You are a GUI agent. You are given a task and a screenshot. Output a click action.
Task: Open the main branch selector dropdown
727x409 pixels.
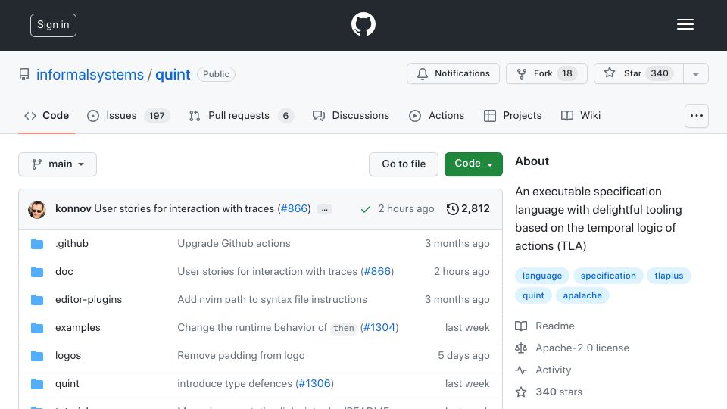point(58,164)
